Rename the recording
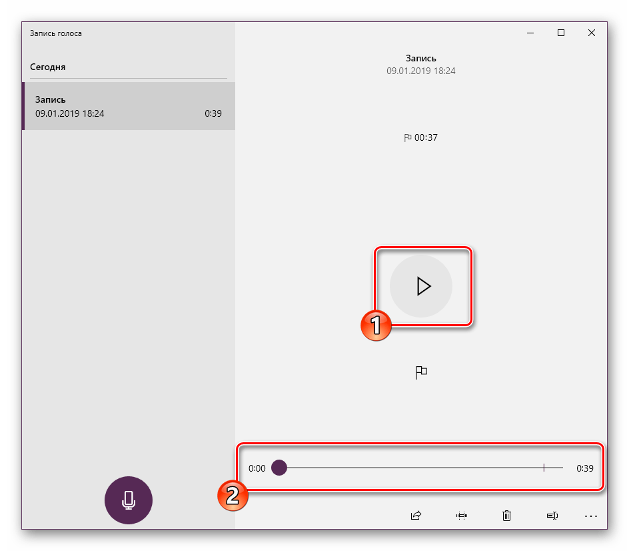The height and width of the screenshot is (551, 629). click(x=552, y=516)
